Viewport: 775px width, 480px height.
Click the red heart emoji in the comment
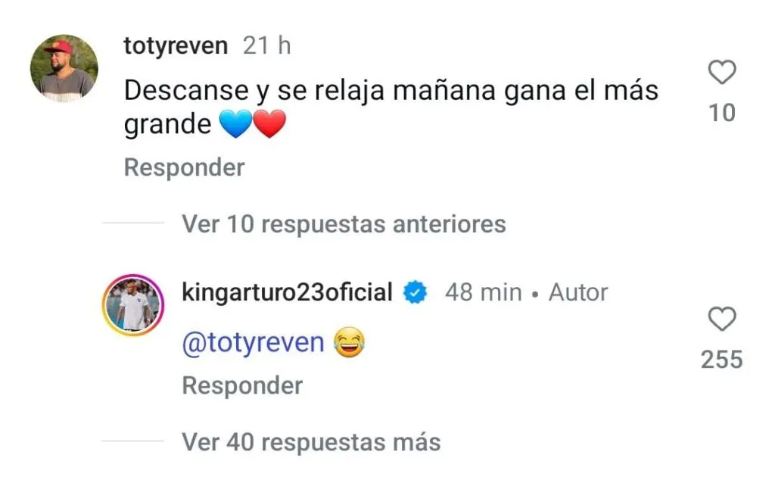coord(269,124)
